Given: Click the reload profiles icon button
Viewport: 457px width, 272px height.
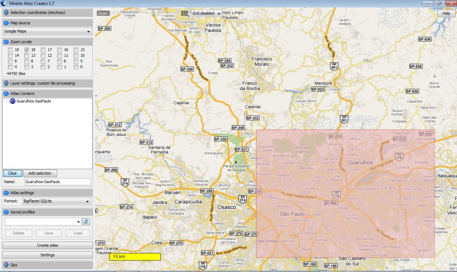Looking at the screenshot, I should pos(86,222).
